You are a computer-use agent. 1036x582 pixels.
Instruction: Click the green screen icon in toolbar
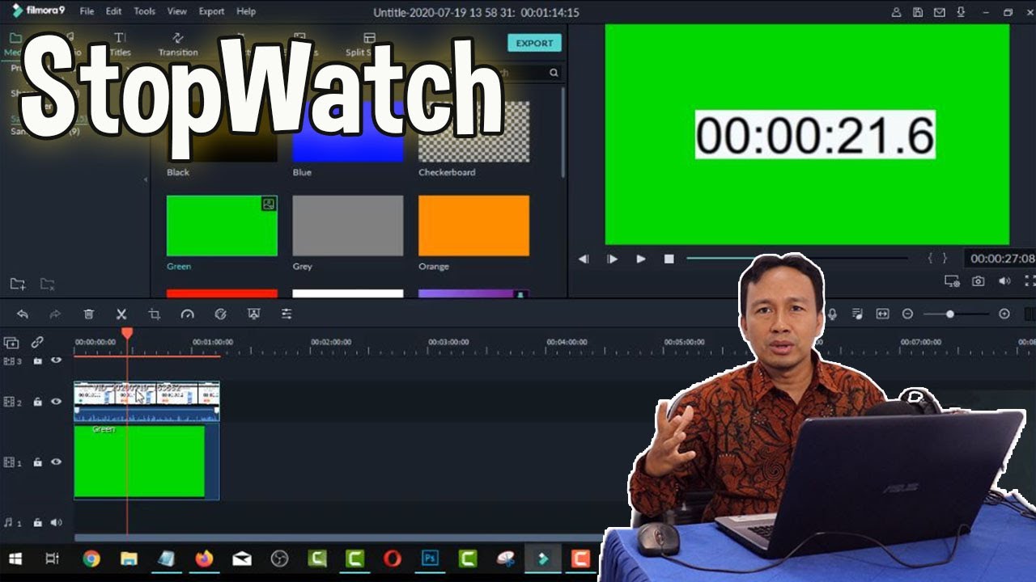[x=253, y=314]
